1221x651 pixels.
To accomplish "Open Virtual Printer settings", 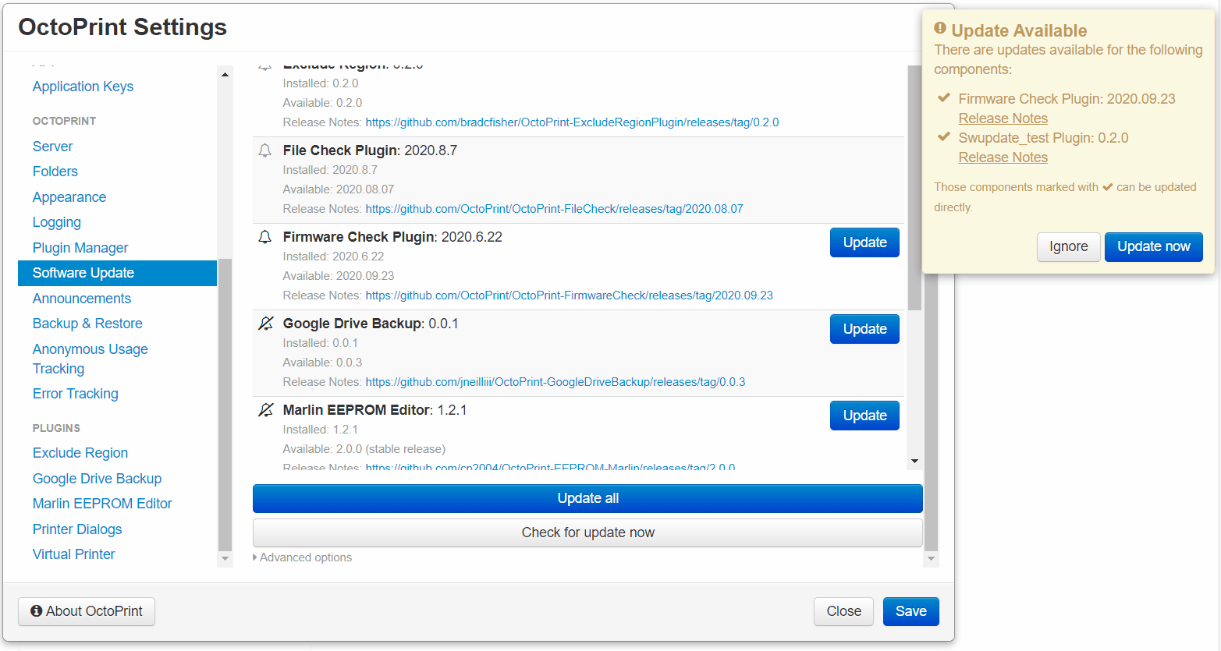I will 74,554.
